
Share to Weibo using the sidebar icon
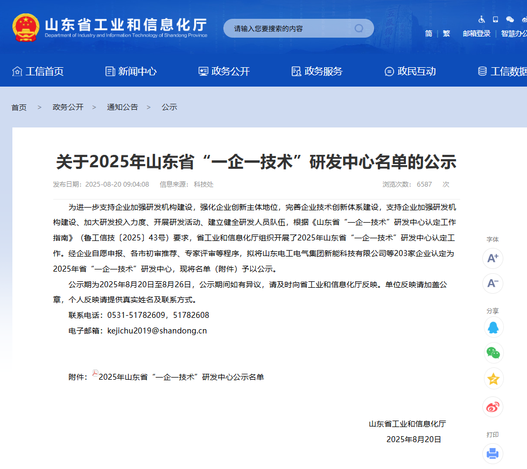point(493,407)
